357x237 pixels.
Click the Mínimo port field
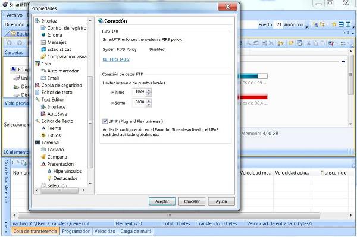point(139,92)
